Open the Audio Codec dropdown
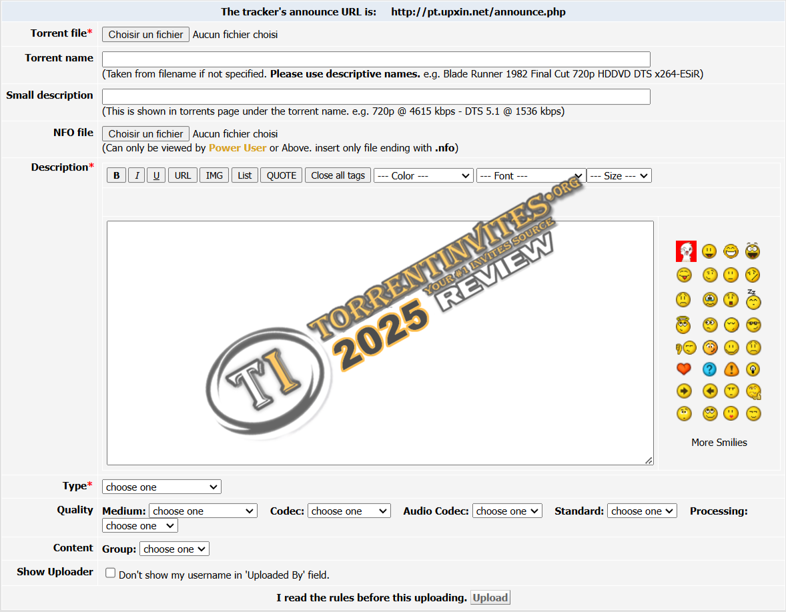This screenshot has width=786, height=612. [507, 511]
